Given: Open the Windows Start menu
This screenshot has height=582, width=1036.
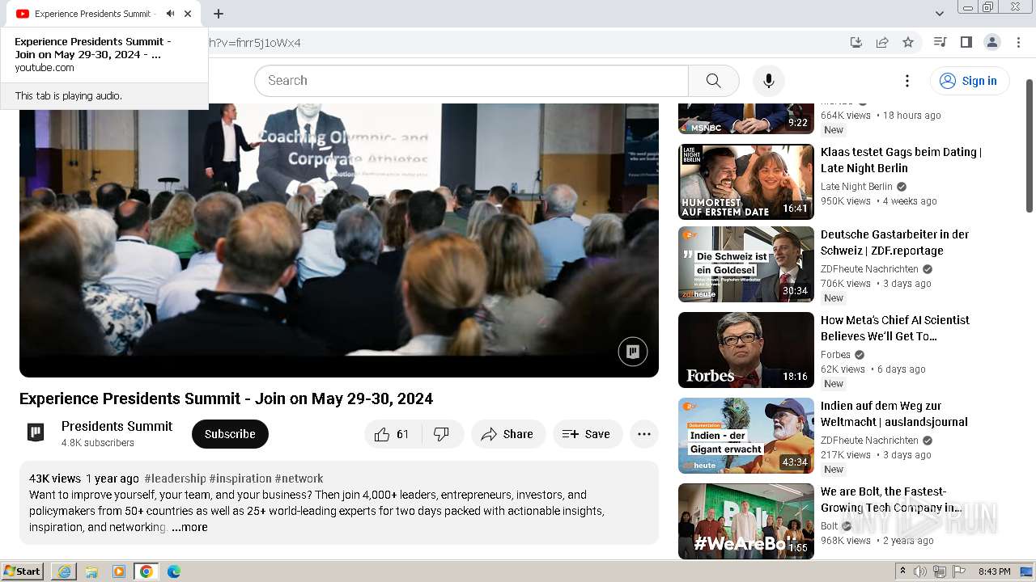Looking at the screenshot, I should tap(23, 571).
